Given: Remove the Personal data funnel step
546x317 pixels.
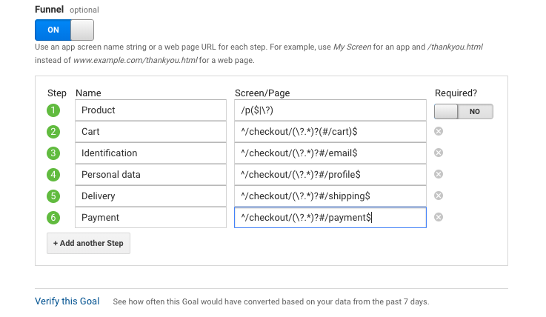Looking at the screenshot, I should pos(438,175).
